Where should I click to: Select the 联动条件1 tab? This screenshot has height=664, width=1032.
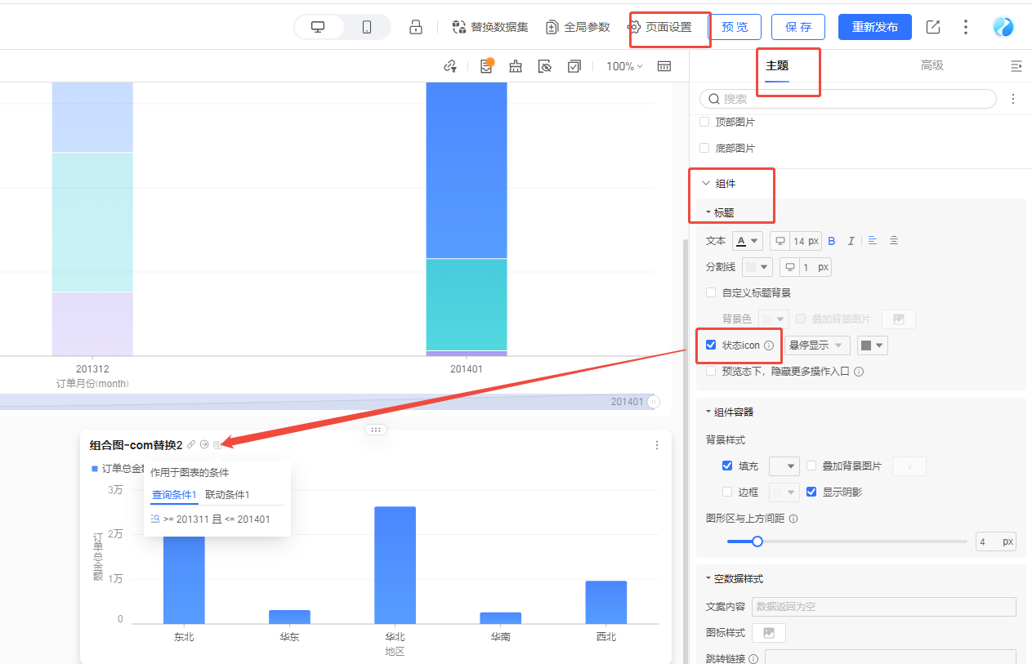click(227, 495)
